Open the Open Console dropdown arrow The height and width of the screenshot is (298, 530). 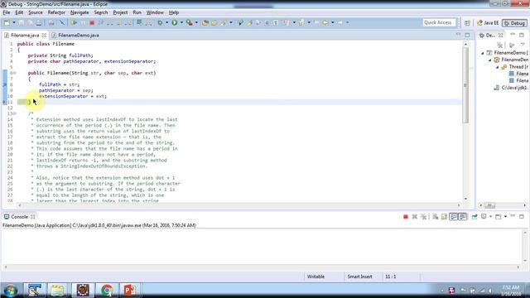(x=505, y=217)
